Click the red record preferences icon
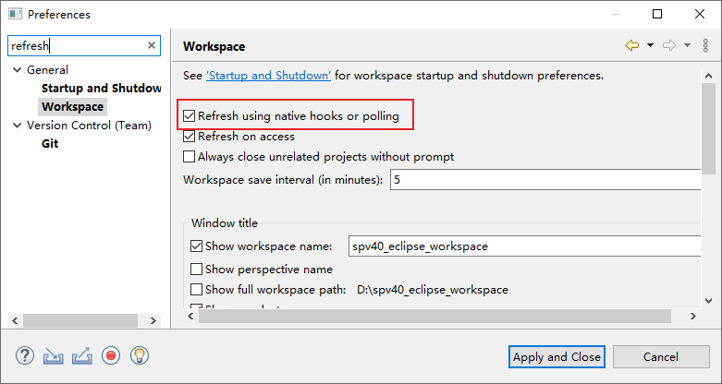 (111, 355)
